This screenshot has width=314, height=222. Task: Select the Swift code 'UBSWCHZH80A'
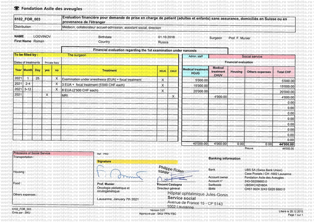[x=256, y=185]
